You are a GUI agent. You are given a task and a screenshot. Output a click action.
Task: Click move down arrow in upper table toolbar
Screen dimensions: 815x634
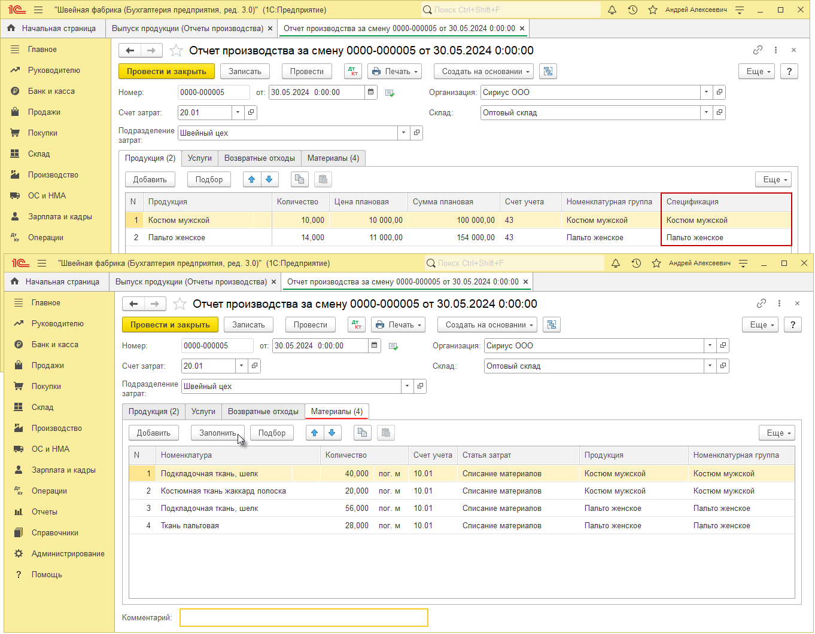[269, 179]
